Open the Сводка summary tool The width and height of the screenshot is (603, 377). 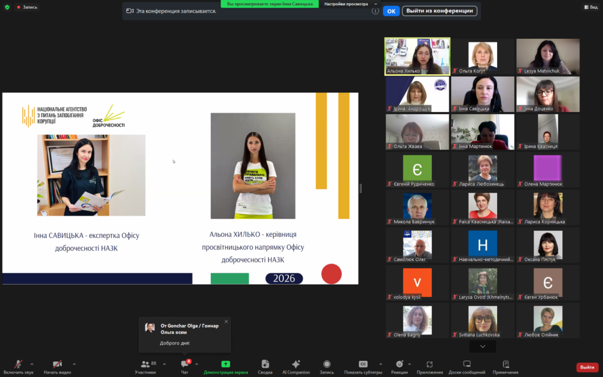265,366
